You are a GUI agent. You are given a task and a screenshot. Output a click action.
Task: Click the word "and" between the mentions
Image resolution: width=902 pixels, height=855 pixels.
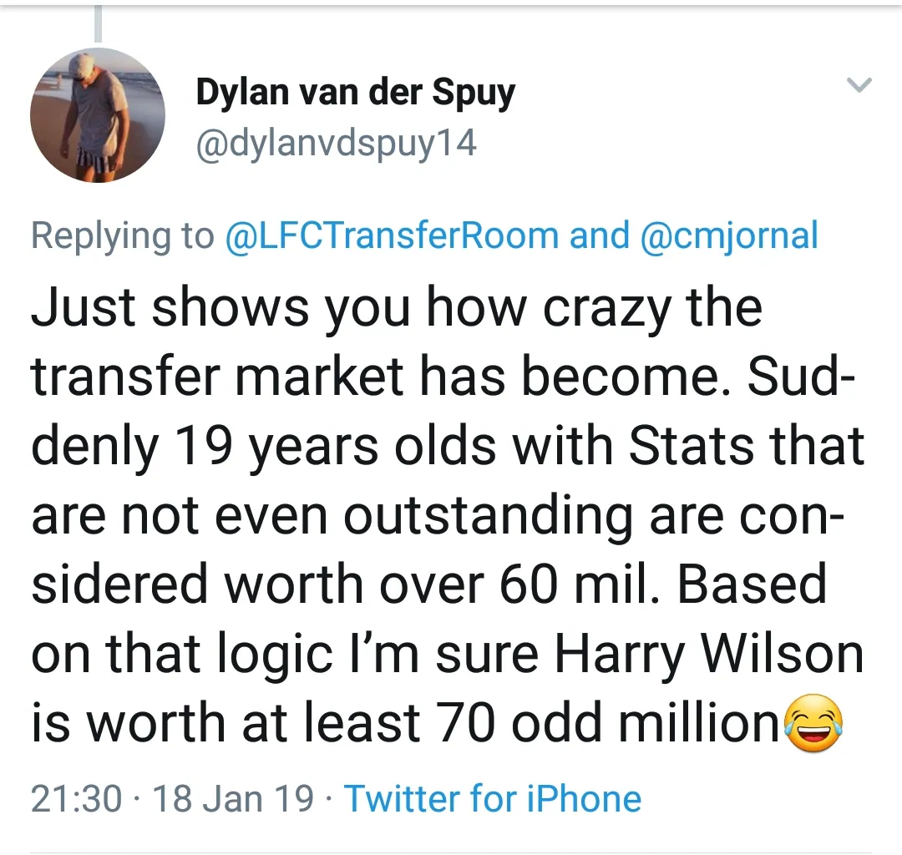[599, 235]
